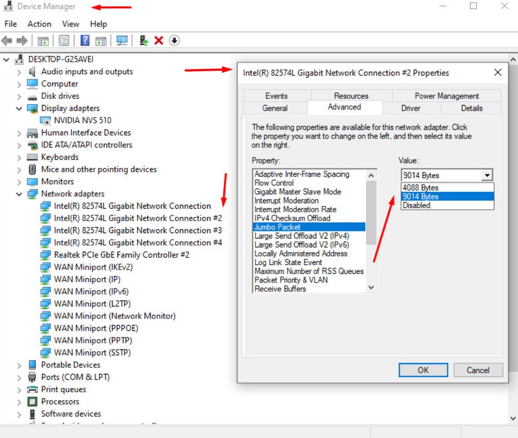The height and width of the screenshot is (438, 518).
Task: Expand the Ports (COM & LPT) chevron
Action: pos(19,378)
